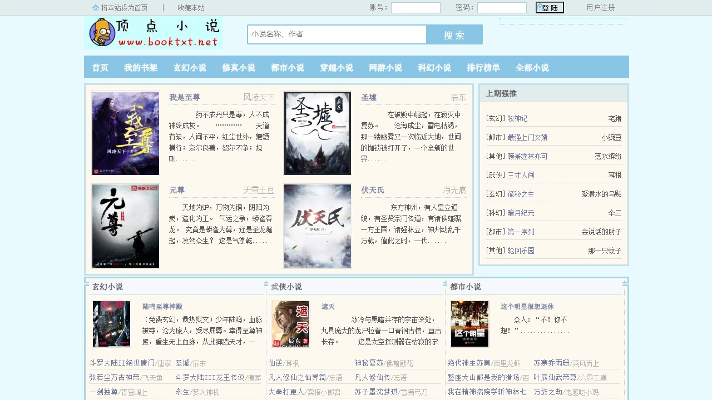The height and width of the screenshot is (400, 712).
Task: Open 暗月纪元 in the recommended list
Action: coord(521,213)
